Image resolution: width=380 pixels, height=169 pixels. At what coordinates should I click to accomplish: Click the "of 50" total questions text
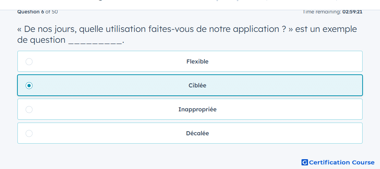[52, 12]
